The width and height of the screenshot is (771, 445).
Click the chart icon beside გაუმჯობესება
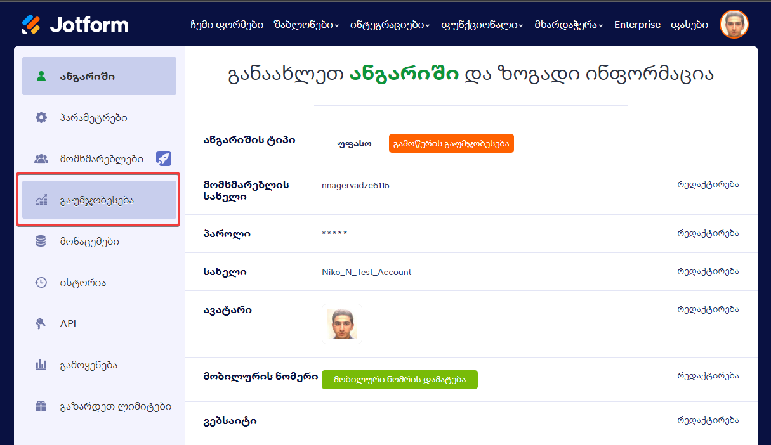41,200
